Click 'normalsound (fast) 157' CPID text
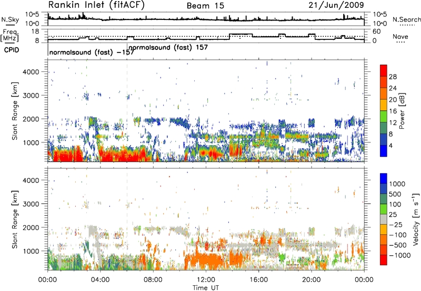The width and height of the screenshot is (421, 291). pyautogui.click(x=168, y=47)
